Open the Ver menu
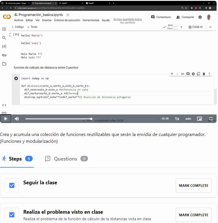The width and height of the screenshot is (218, 223). [x=38, y=20]
